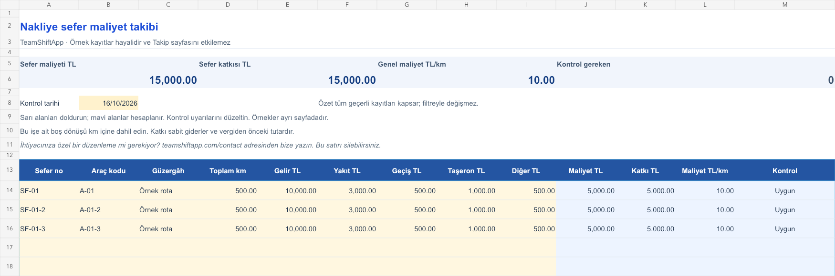
Task: Select row 18 header
Action: pos(10,266)
